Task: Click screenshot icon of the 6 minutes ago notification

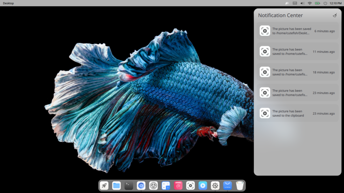Action: click(265, 31)
